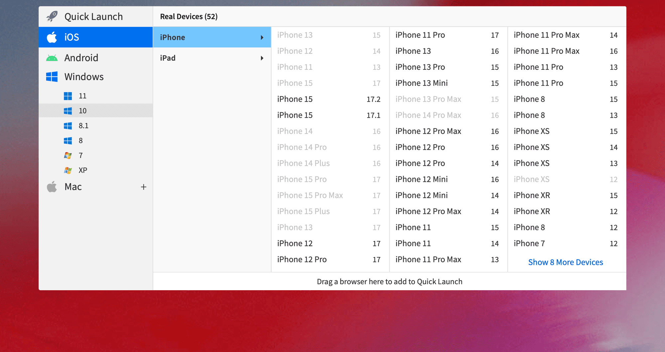665x352 pixels.
Task: Click the Quick Launch rocket icon
Action: 52,16
